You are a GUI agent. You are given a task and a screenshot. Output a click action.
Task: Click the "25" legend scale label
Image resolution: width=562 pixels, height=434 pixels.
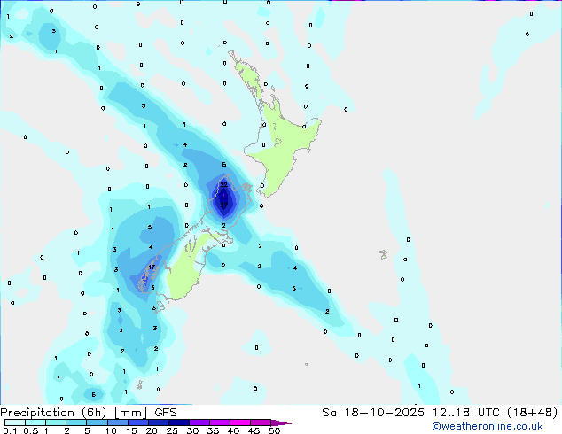(x=172, y=430)
